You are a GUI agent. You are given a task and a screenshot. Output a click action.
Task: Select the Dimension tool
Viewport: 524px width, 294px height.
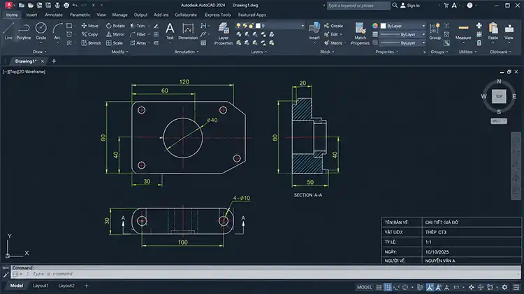pos(188,31)
